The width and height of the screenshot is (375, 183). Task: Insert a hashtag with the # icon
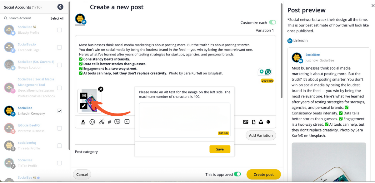point(109,122)
